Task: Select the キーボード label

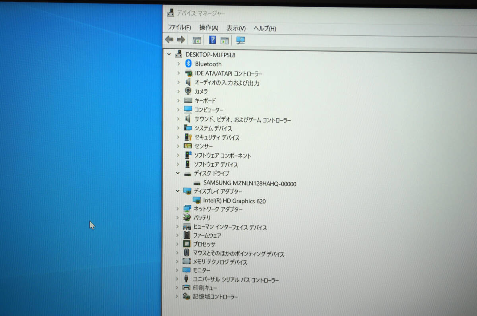Action: [205, 101]
